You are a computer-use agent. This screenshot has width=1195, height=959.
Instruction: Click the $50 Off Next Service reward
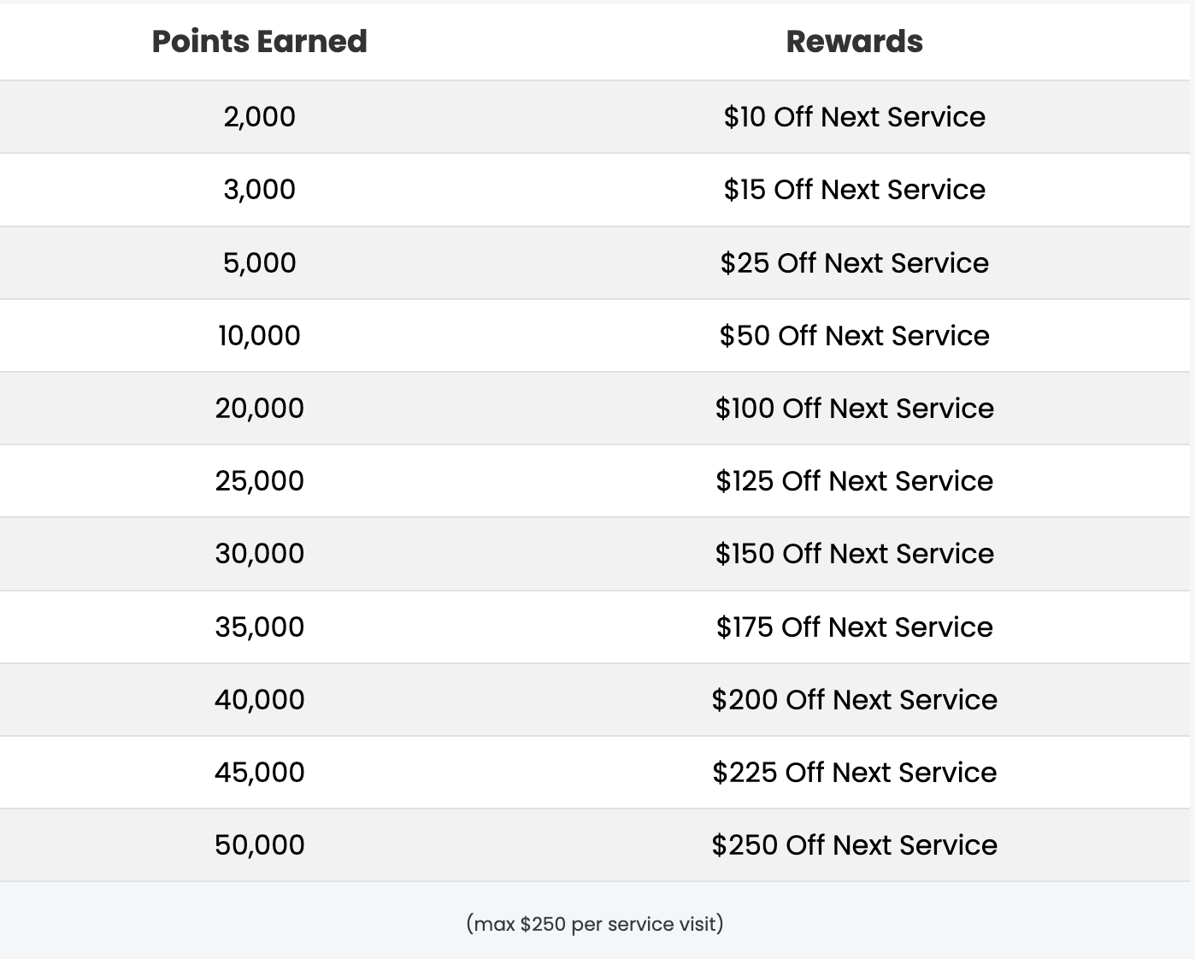pyautogui.click(x=854, y=336)
